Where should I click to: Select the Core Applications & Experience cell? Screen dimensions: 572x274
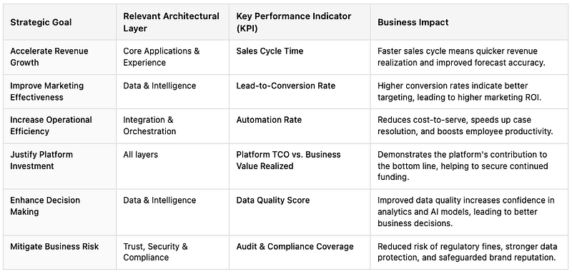pyautogui.click(x=162, y=56)
